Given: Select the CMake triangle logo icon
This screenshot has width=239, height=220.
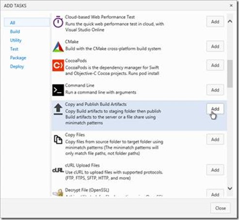Looking at the screenshot, I should pos(58,47).
